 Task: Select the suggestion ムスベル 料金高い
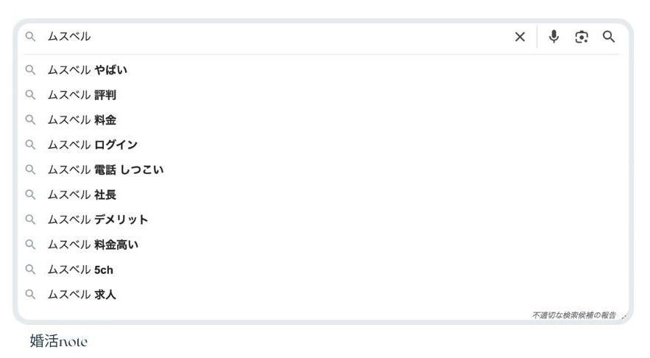coord(323,245)
